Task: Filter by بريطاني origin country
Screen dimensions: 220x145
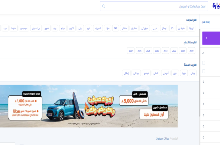Action: click(136, 73)
